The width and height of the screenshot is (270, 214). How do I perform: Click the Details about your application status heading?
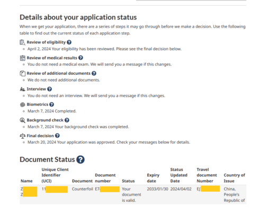78,17
